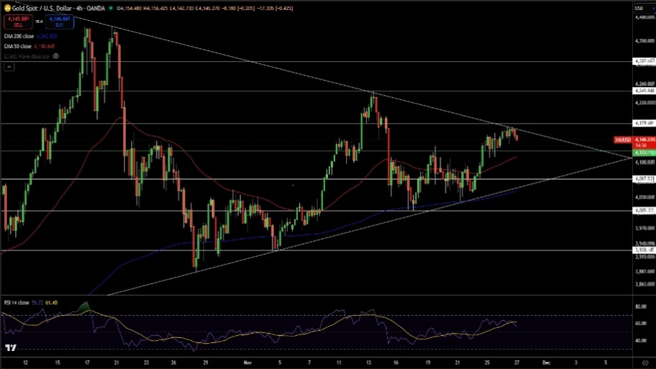Screen dimensions: 656x369
Task: Click the gold symbol icon beside the chart title
Action: click(x=6, y=7)
